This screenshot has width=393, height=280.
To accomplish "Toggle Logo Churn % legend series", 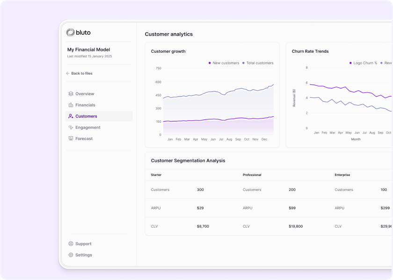I will click(x=363, y=63).
